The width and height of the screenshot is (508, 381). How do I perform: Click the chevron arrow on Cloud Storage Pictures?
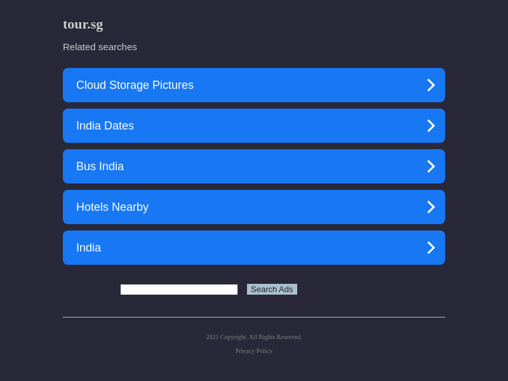[431, 85]
